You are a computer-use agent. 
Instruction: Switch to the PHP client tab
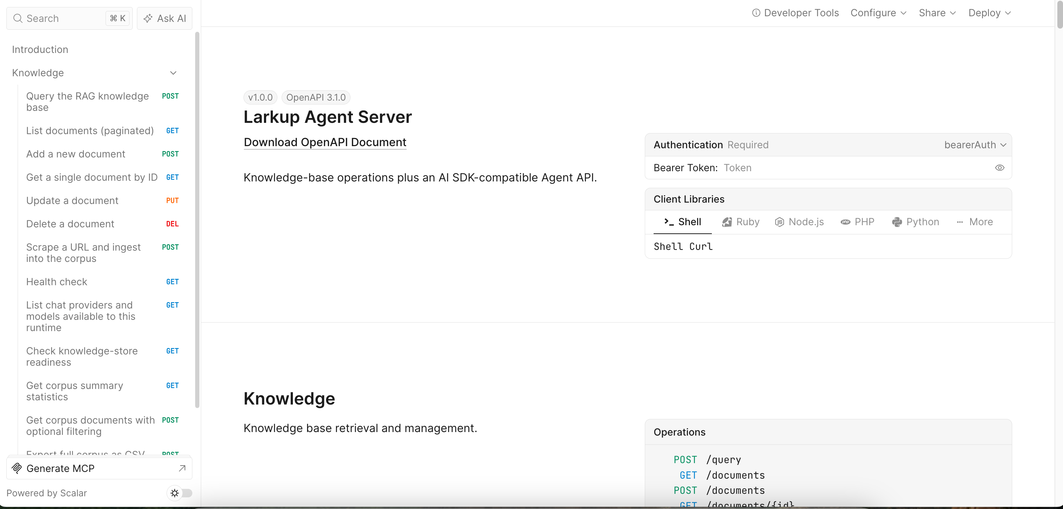click(858, 222)
